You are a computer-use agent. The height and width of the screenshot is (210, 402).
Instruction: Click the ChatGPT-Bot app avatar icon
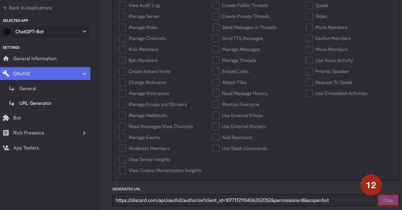point(7,32)
